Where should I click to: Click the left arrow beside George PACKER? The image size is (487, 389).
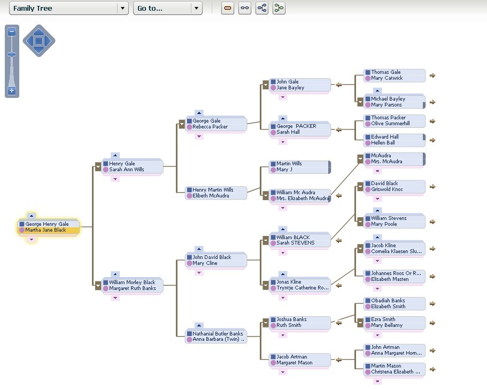point(338,129)
